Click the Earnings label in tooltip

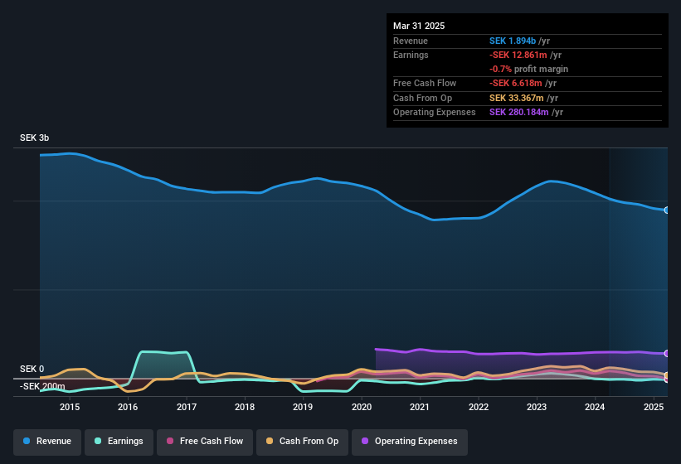(x=411, y=55)
